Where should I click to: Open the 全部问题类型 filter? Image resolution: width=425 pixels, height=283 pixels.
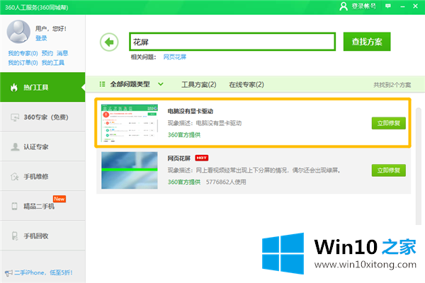pos(130,84)
